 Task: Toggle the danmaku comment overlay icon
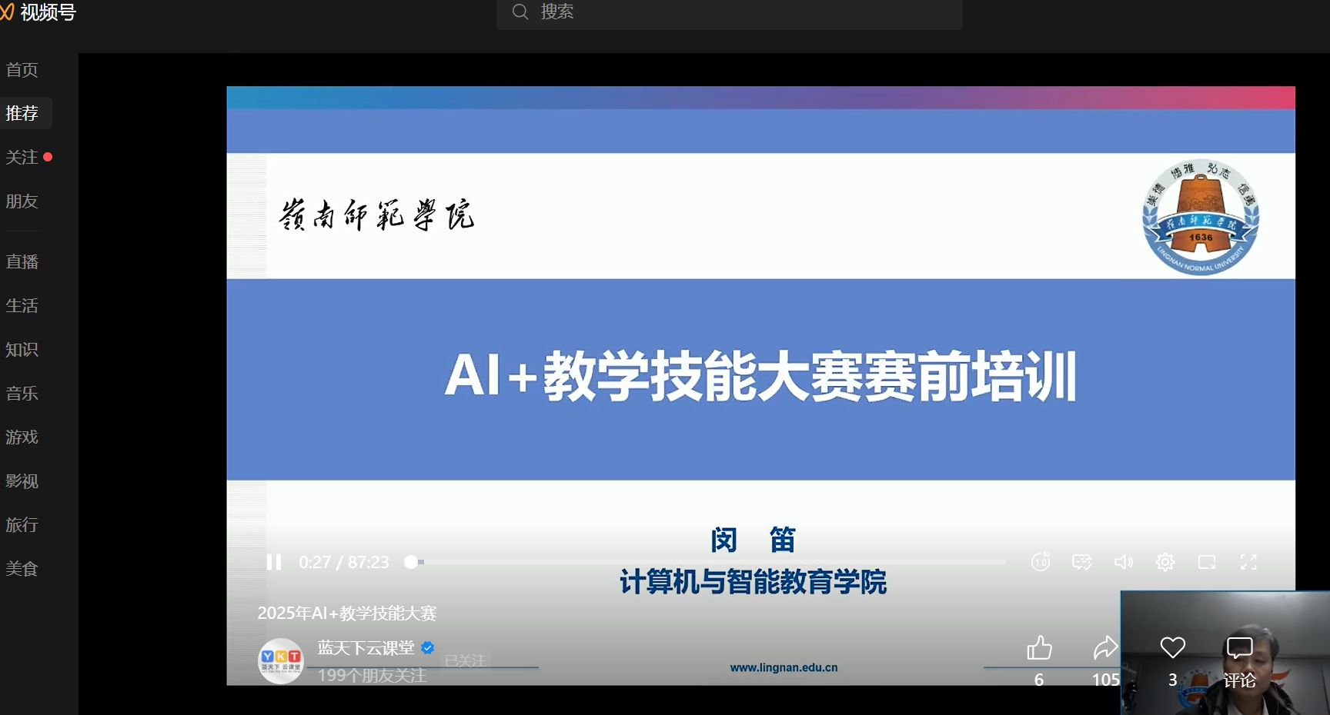[1082, 562]
